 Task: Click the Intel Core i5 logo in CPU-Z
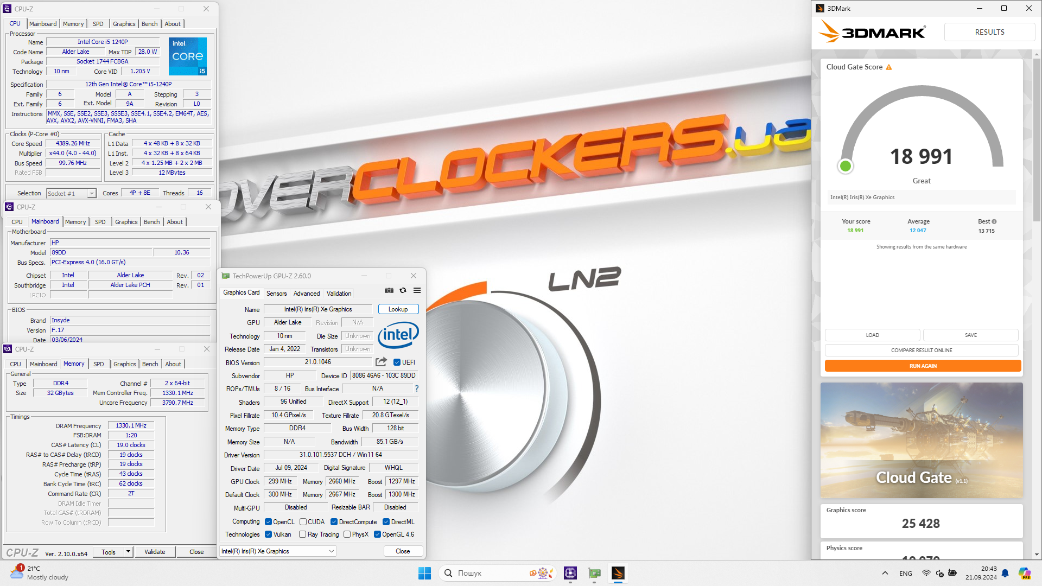tap(188, 56)
